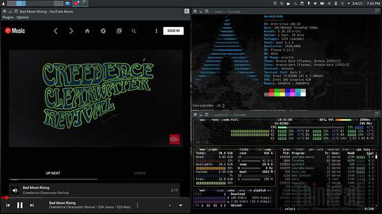The image size is (382, 214).
Task: Click the YouTube Music logo
Action: [15, 30]
